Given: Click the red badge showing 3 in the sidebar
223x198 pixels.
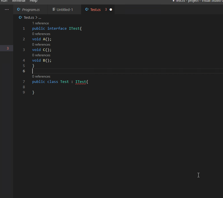Looking at the screenshot, I should (x=8, y=48).
